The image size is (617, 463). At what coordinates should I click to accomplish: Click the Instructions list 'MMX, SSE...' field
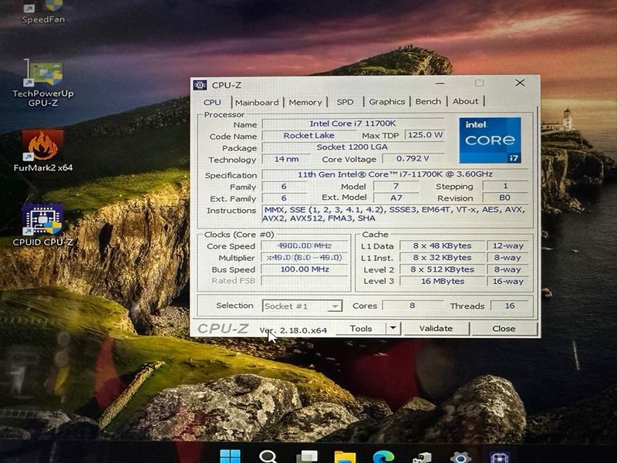[395, 214]
